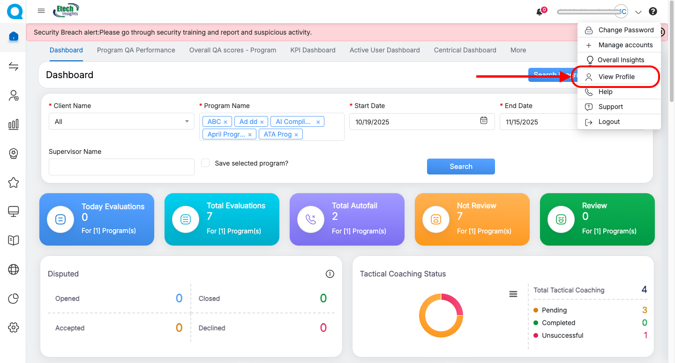Click the notification bell icon
Viewport: 675px width, 363px height.
point(540,12)
